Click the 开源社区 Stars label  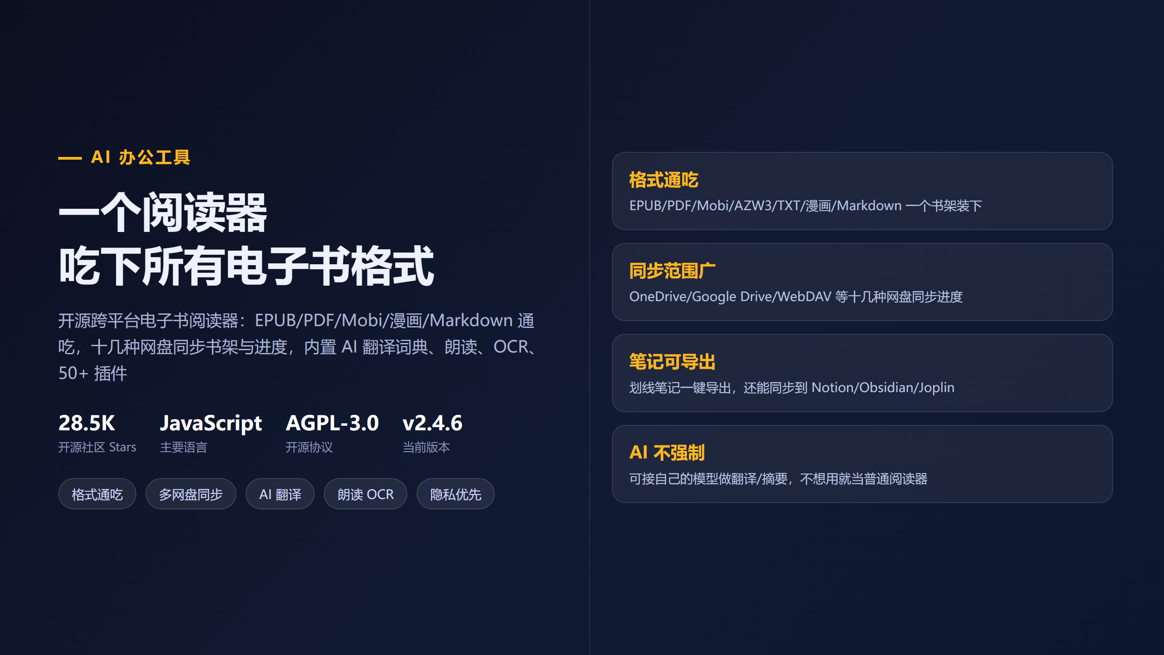tap(97, 447)
